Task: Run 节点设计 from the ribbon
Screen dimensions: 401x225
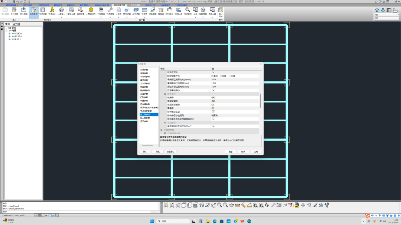Action: point(52,11)
